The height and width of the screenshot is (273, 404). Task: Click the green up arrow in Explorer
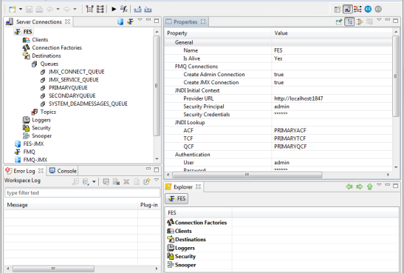[x=370, y=186]
